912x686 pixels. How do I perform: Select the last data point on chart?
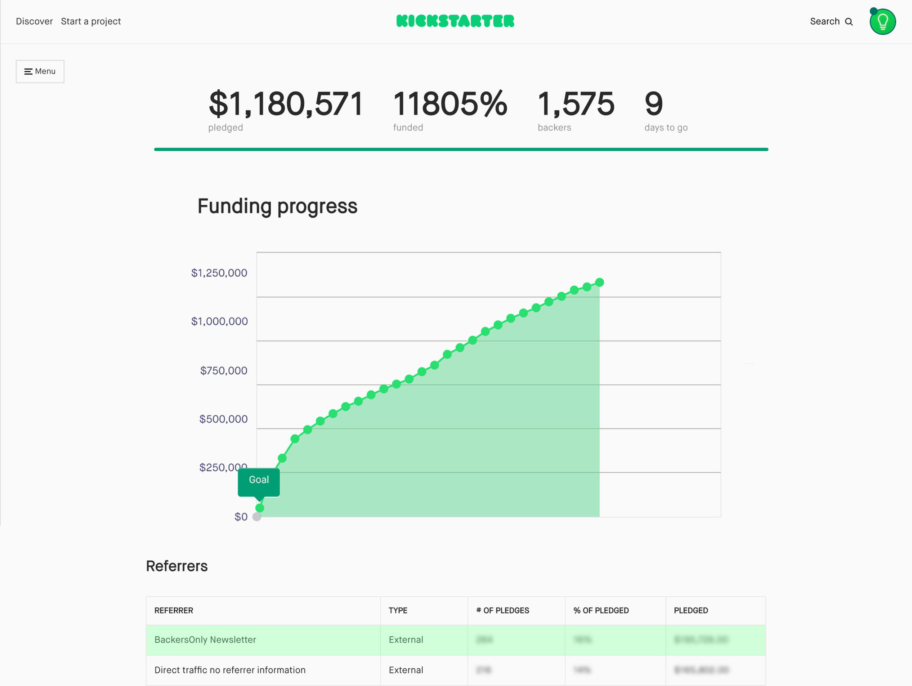click(x=600, y=282)
